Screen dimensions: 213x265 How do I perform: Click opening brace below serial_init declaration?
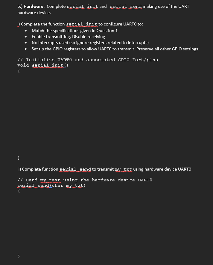tap(19, 71)
